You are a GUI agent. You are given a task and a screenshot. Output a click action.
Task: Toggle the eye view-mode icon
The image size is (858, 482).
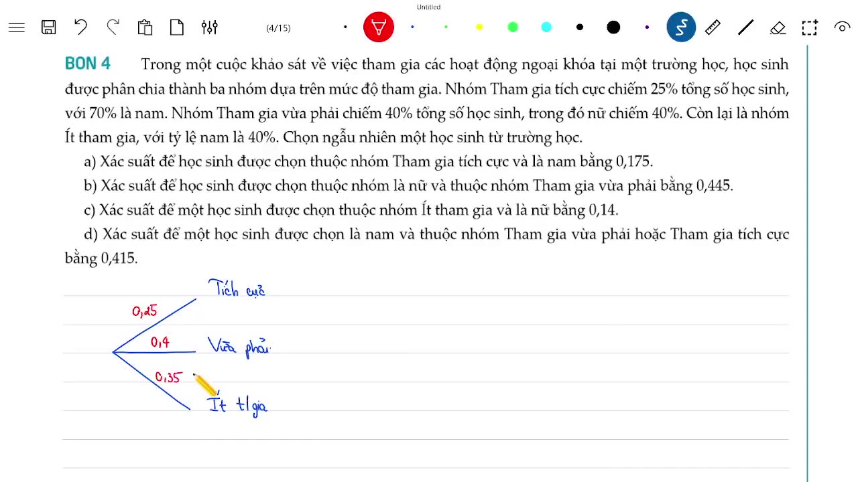point(842,27)
